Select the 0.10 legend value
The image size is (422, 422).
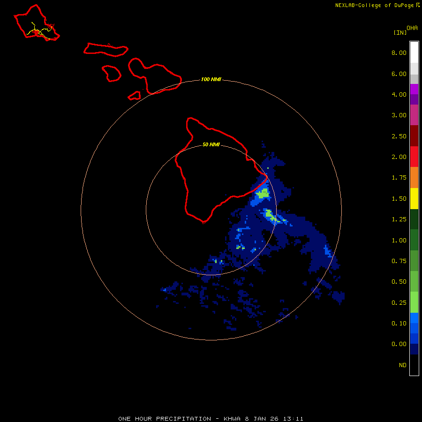coord(399,324)
